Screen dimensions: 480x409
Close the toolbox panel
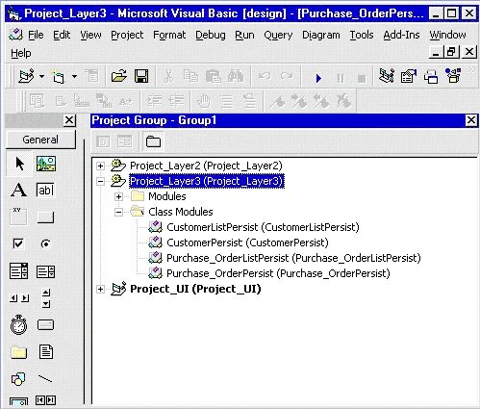[x=69, y=120]
